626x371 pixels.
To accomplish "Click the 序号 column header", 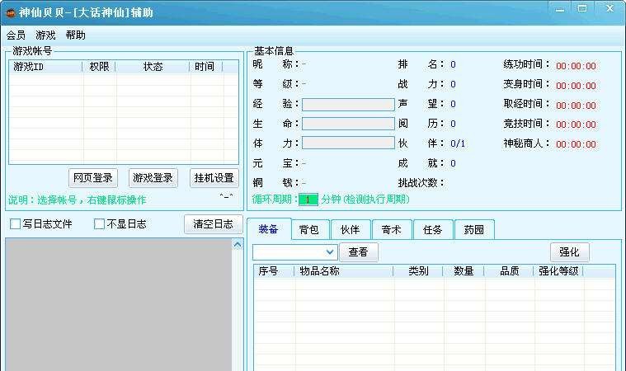I will (274, 271).
